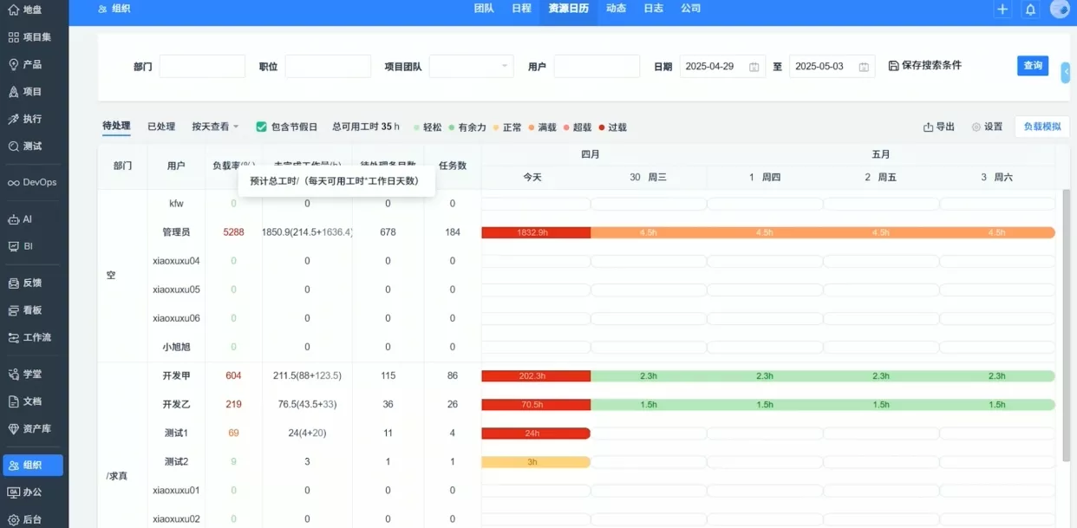Open the 工作流 (Workflow) sidebar item

[x=31, y=337]
